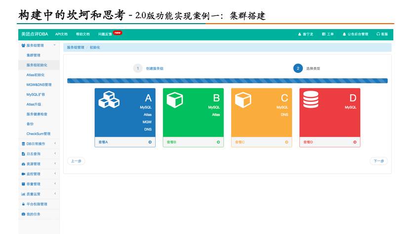
Task: Click the 工单 ticket icon in top bar
Action: 324,34
